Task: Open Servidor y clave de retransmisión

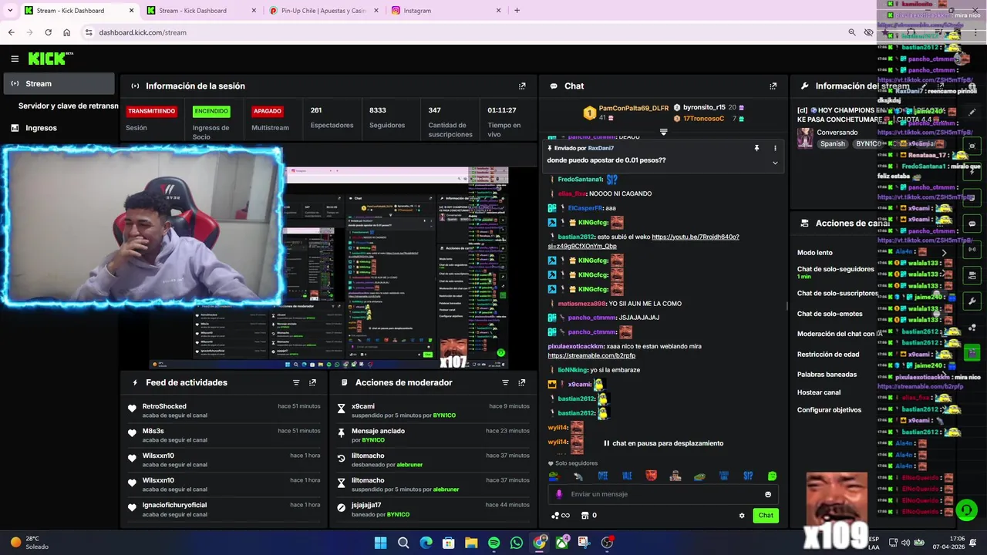Action: tap(68, 106)
